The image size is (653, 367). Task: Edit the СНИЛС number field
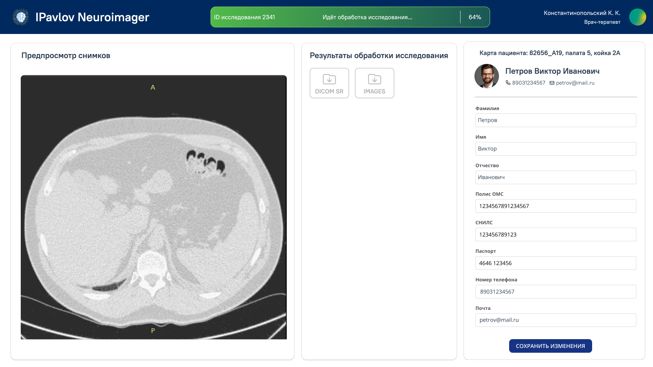(556, 234)
